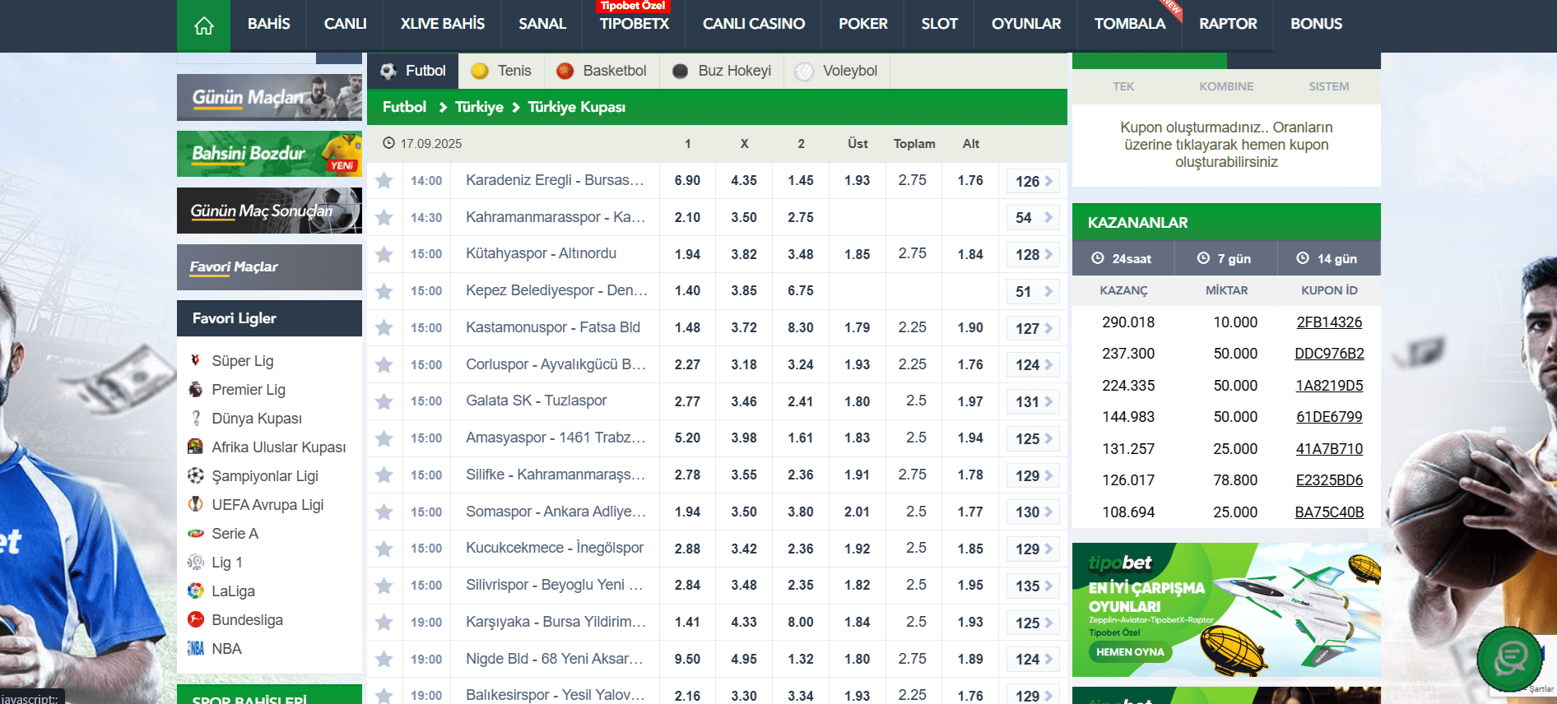Open the Günün Maçları banner

pyautogui.click(x=269, y=97)
